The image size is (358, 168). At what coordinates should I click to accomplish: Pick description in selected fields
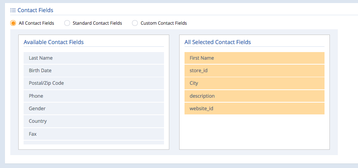coord(255,96)
